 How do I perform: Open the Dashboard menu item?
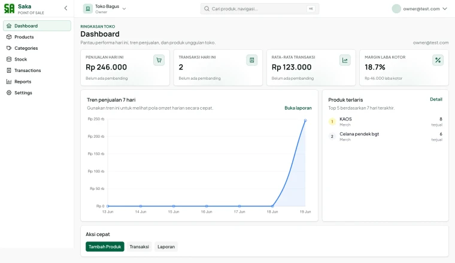pyautogui.click(x=37, y=26)
